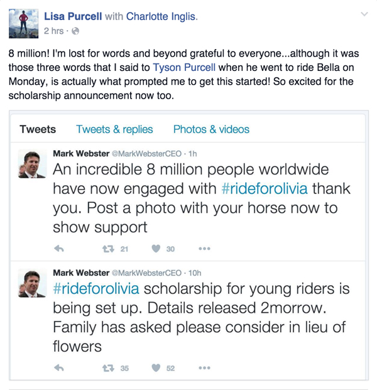Screen dimensions: 377x390
Task: Open more options on the 1h tweet
Action: pyautogui.click(x=205, y=249)
